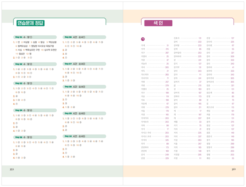The height and width of the screenshot is (187, 246).
Task: Click the index entry 가리키다
Action: click(155, 78)
